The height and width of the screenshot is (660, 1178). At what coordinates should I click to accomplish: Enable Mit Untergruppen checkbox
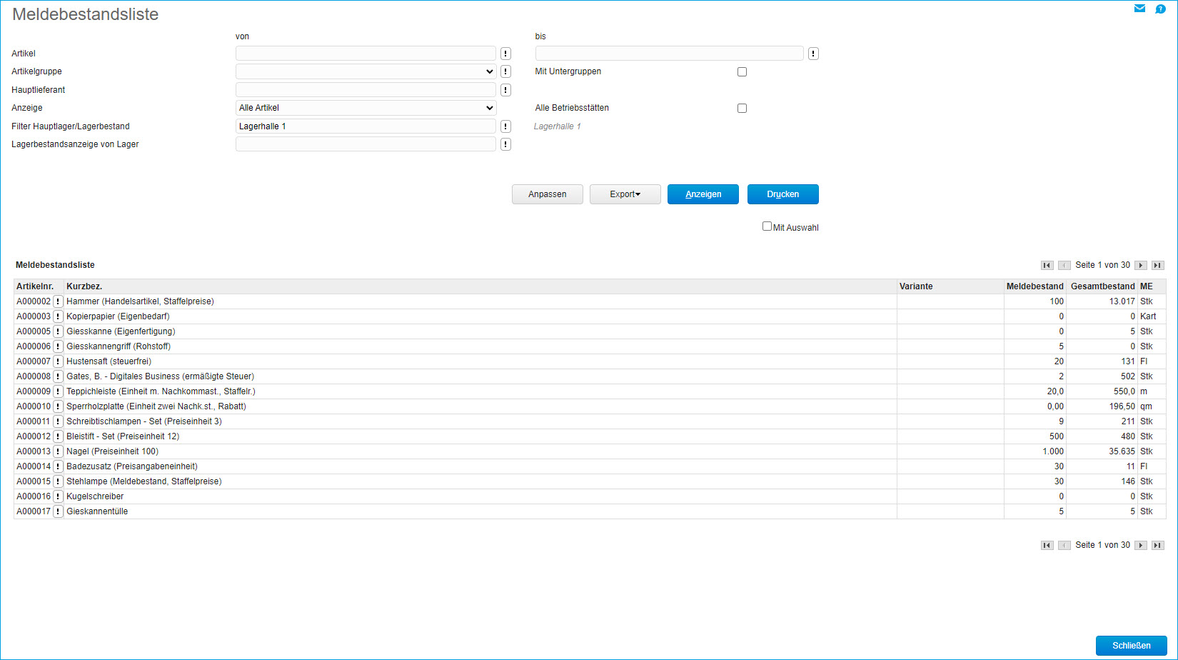pos(742,71)
